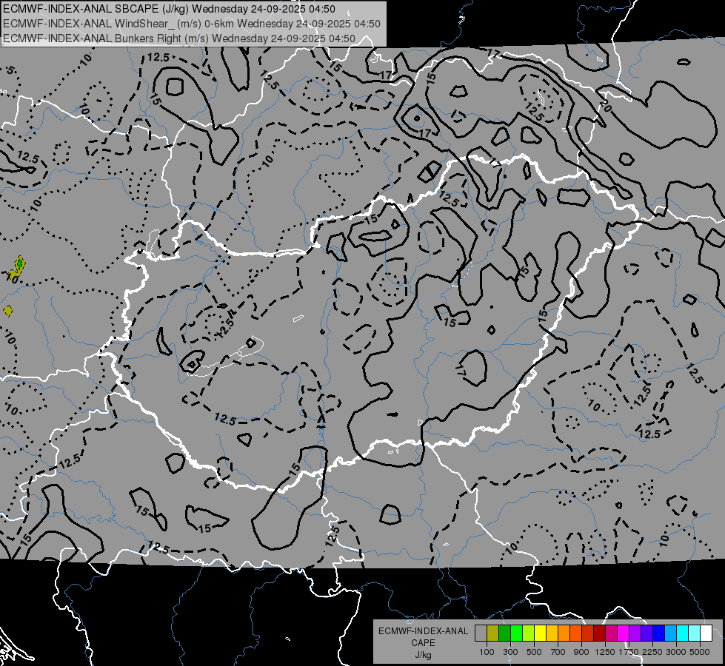Select the magenta swatch left of 1750 tick
This screenshot has width=725, height=666.
point(624,633)
